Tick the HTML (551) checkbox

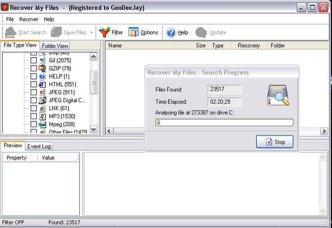pyautogui.click(x=34, y=84)
